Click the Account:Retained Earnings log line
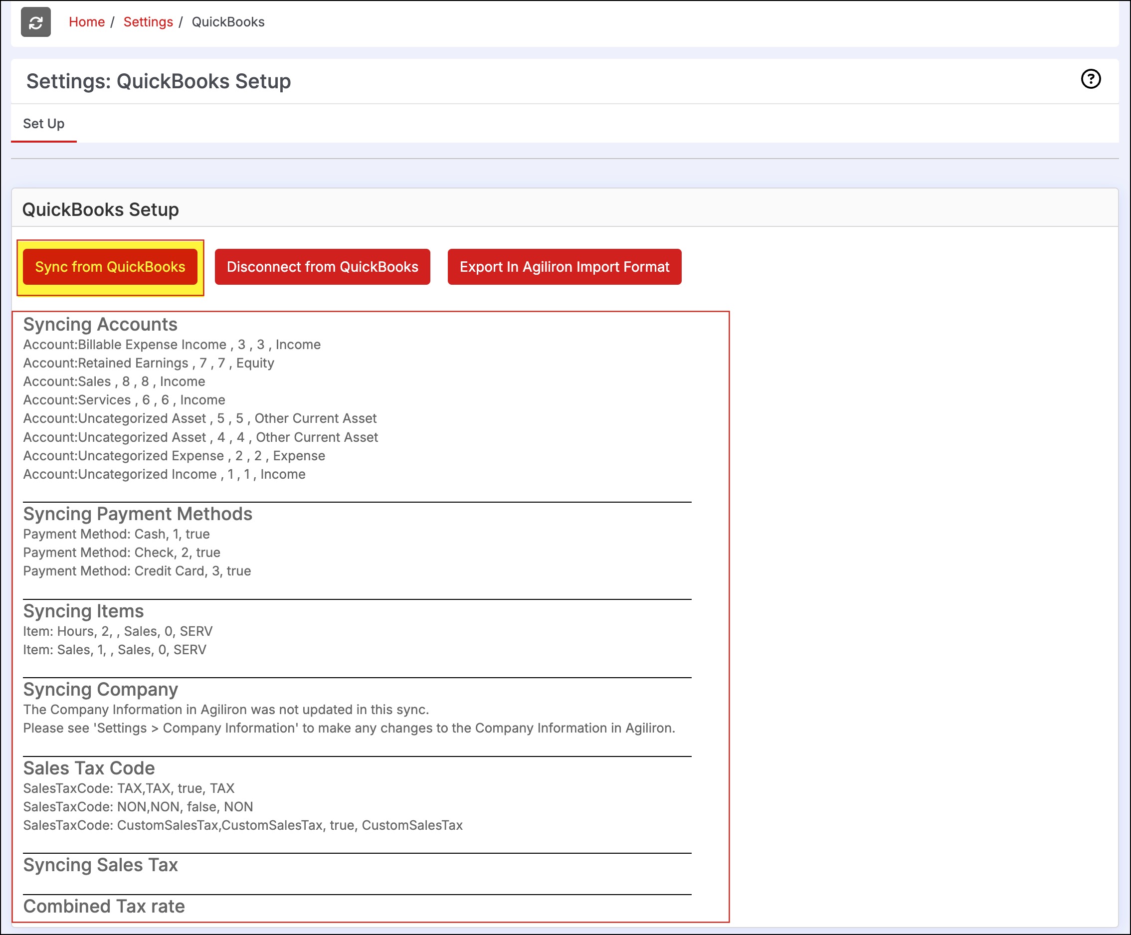 [149, 363]
